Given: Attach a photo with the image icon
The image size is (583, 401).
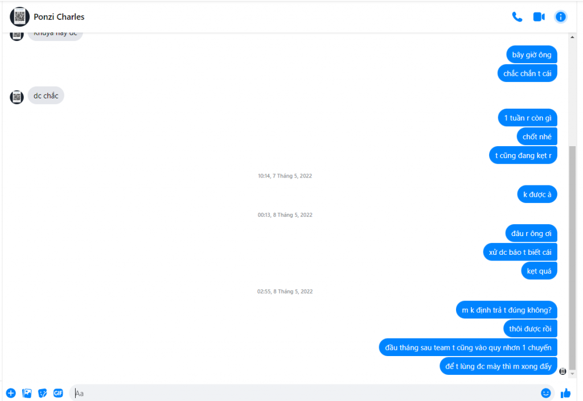Looking at the screenshot, I should tap(27, 393).
